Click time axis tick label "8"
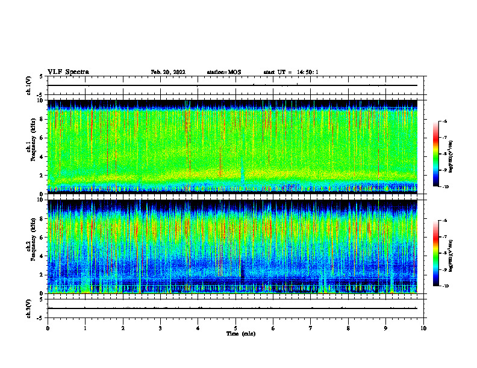Image resolution: width=477 pixels, height=368 pixels. (x=348, y=328)
